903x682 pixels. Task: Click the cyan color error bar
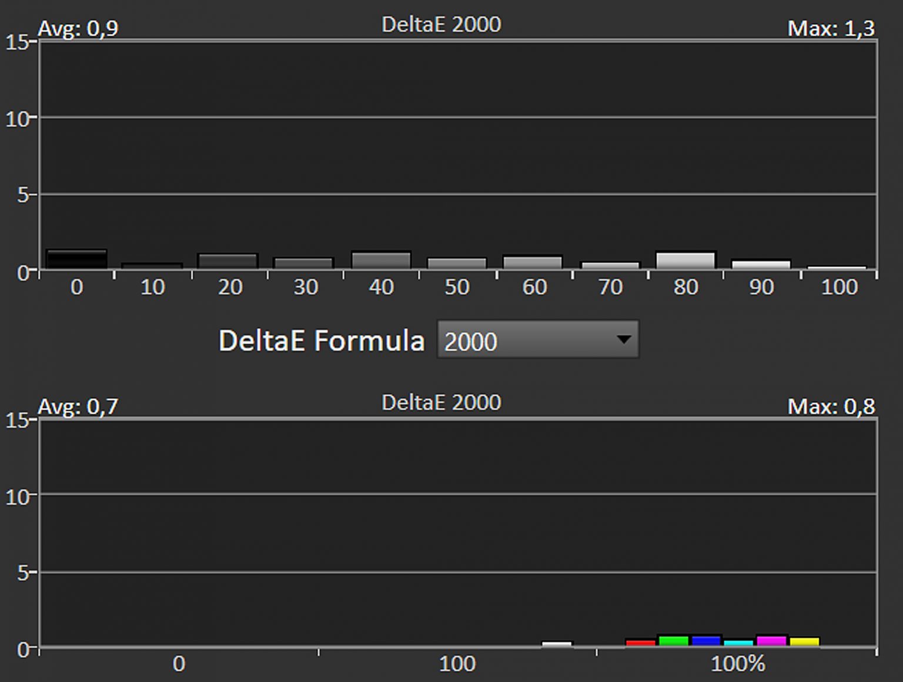739,643
